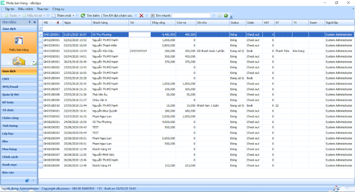Click the binoculars Tìm nhanh icon
The width and height of the screenshot is (355, 192).
pos(152,16)
